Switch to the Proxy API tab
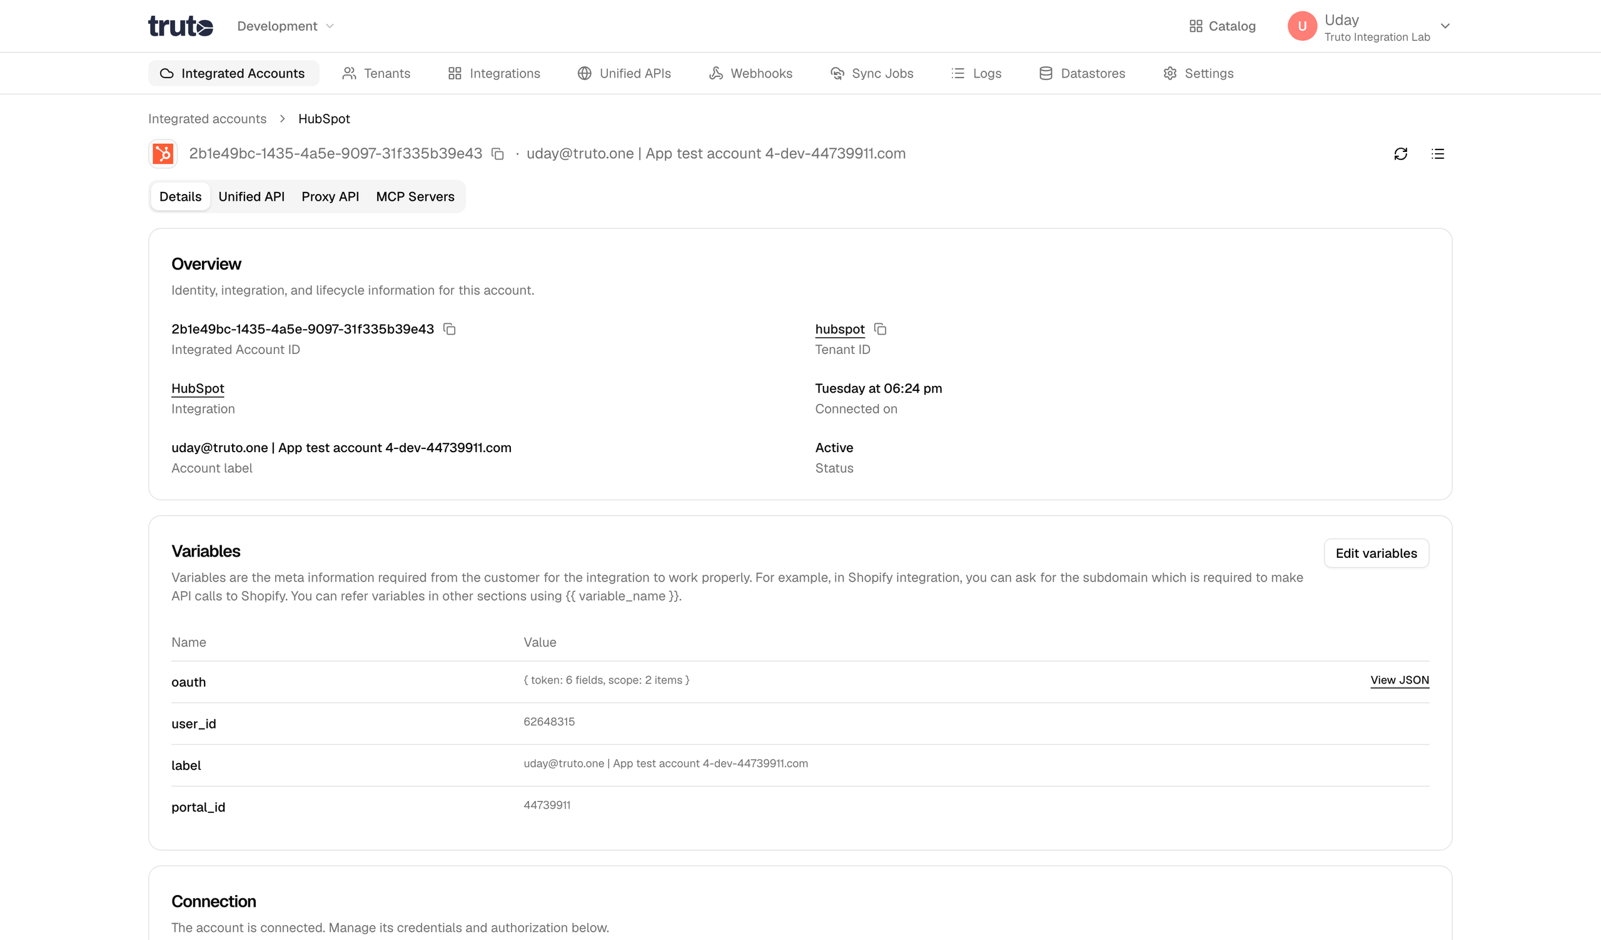1601x940 pixels. pos(330,196)
